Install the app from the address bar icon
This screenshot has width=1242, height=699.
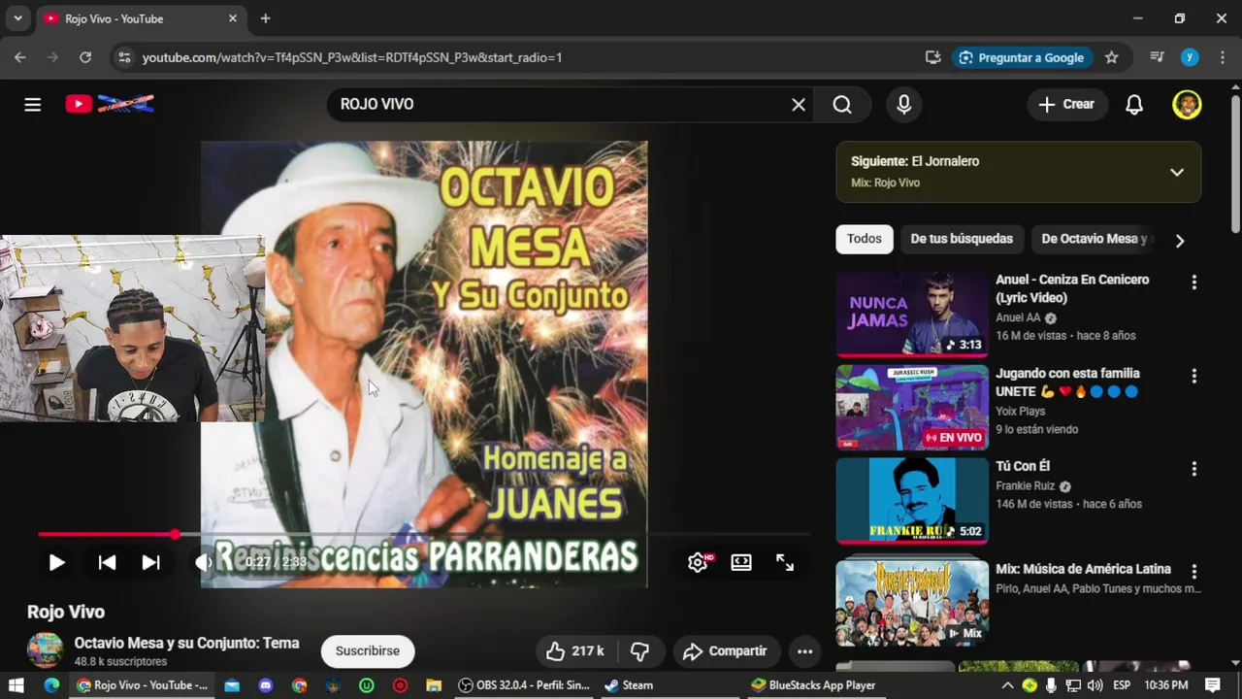(x=932, y=57)
